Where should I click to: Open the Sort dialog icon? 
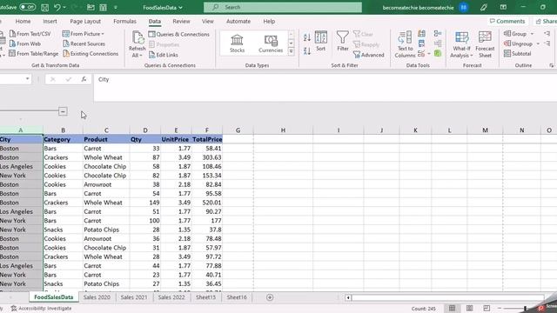(x=321, y=37)
